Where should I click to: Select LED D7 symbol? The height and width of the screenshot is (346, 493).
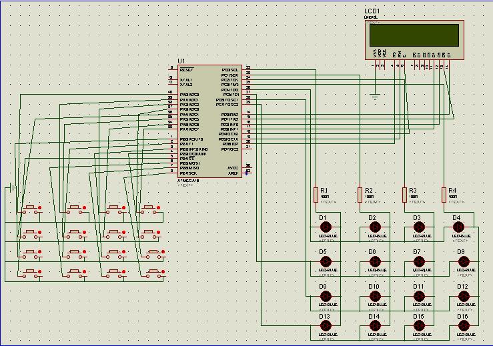(419, 261)
